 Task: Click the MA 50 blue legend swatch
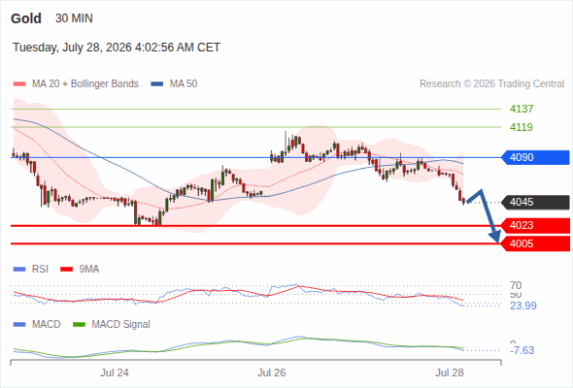coord(157,84)
